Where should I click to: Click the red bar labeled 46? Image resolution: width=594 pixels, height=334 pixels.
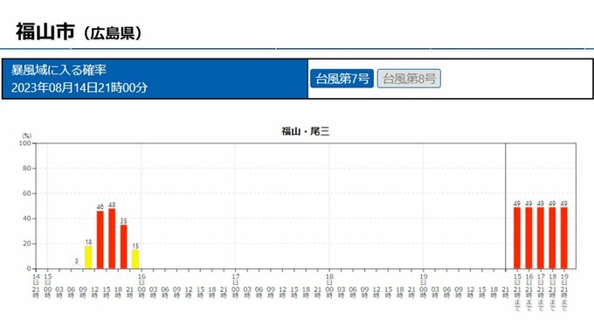(100, 240)
